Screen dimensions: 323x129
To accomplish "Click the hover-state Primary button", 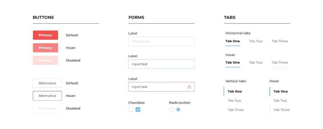I will pyautogui.click(x=45, y=48).
